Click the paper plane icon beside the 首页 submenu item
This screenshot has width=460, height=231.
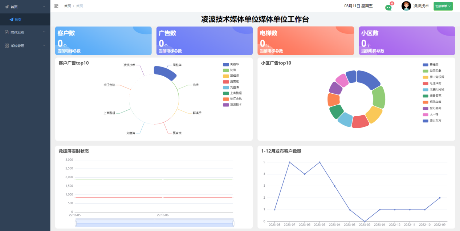(x=11, y=20)
